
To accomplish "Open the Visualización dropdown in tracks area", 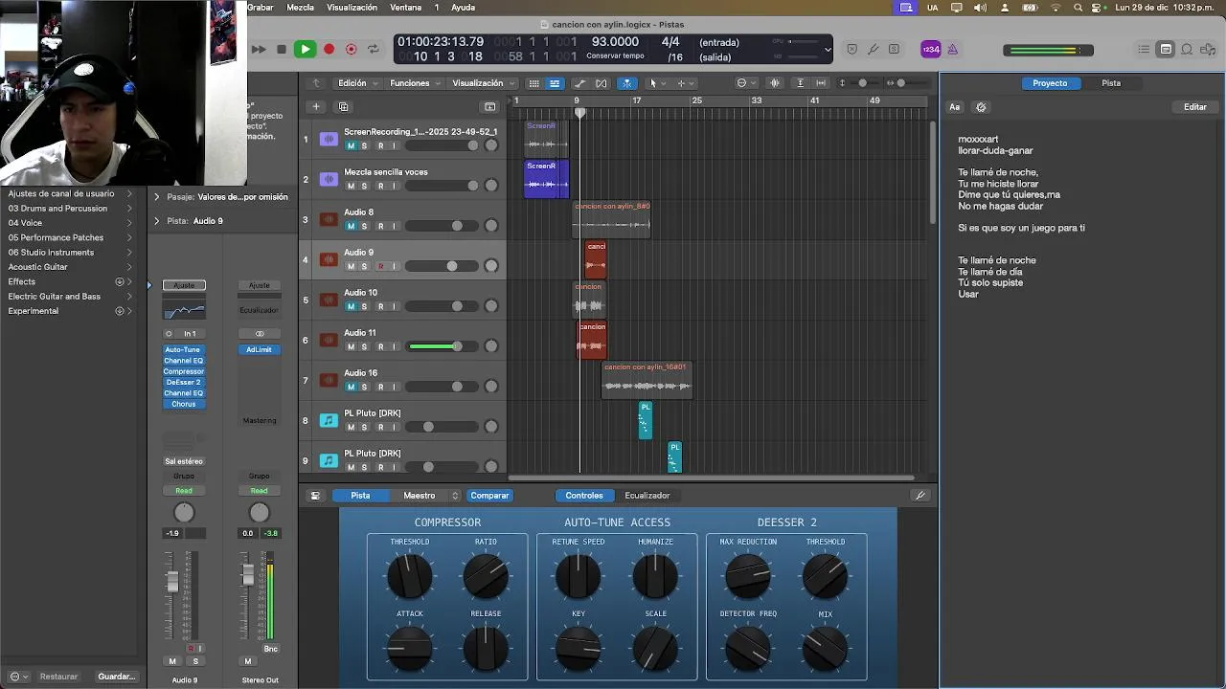I will tap(482, 83).
